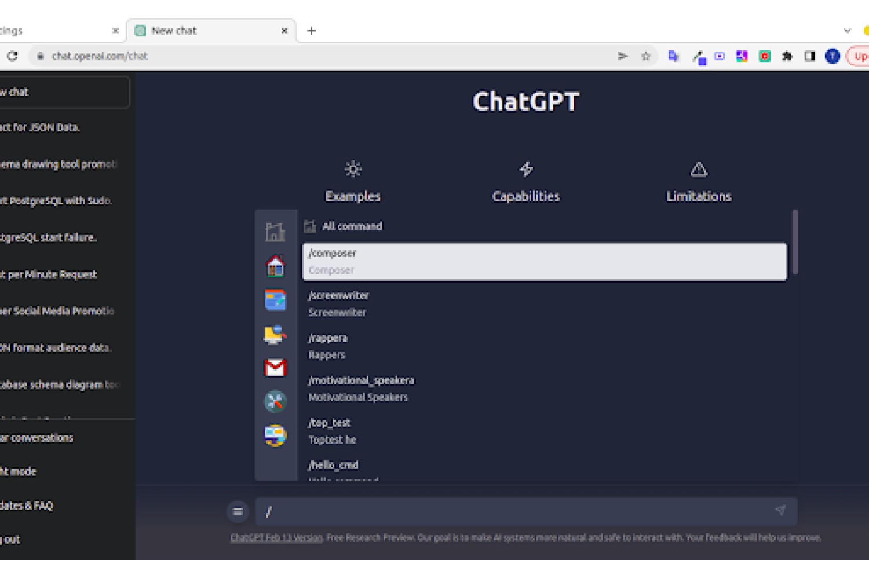Open the colorful grid extension icon
Screen dimensions: 869x579
coord(742,56)
